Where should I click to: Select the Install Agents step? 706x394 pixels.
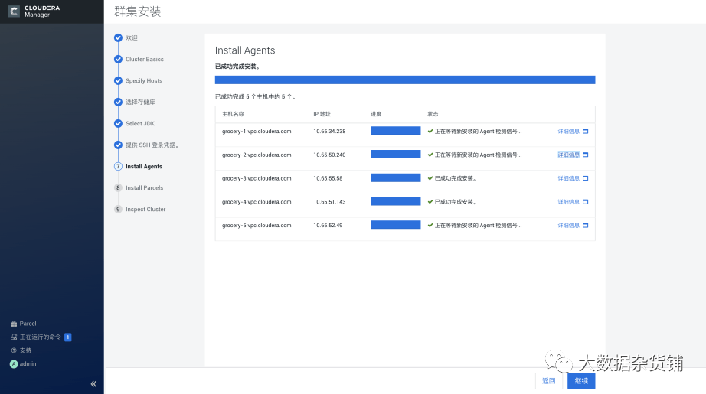click(x=144, y=167)
